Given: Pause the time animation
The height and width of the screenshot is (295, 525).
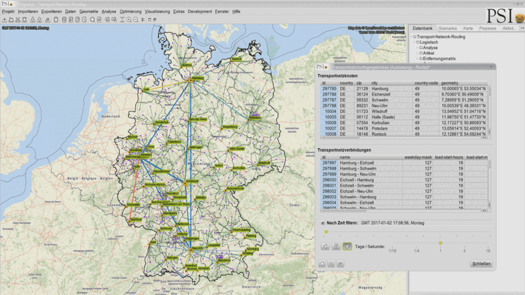Looking at the screenshot, I should coord(336,247).
